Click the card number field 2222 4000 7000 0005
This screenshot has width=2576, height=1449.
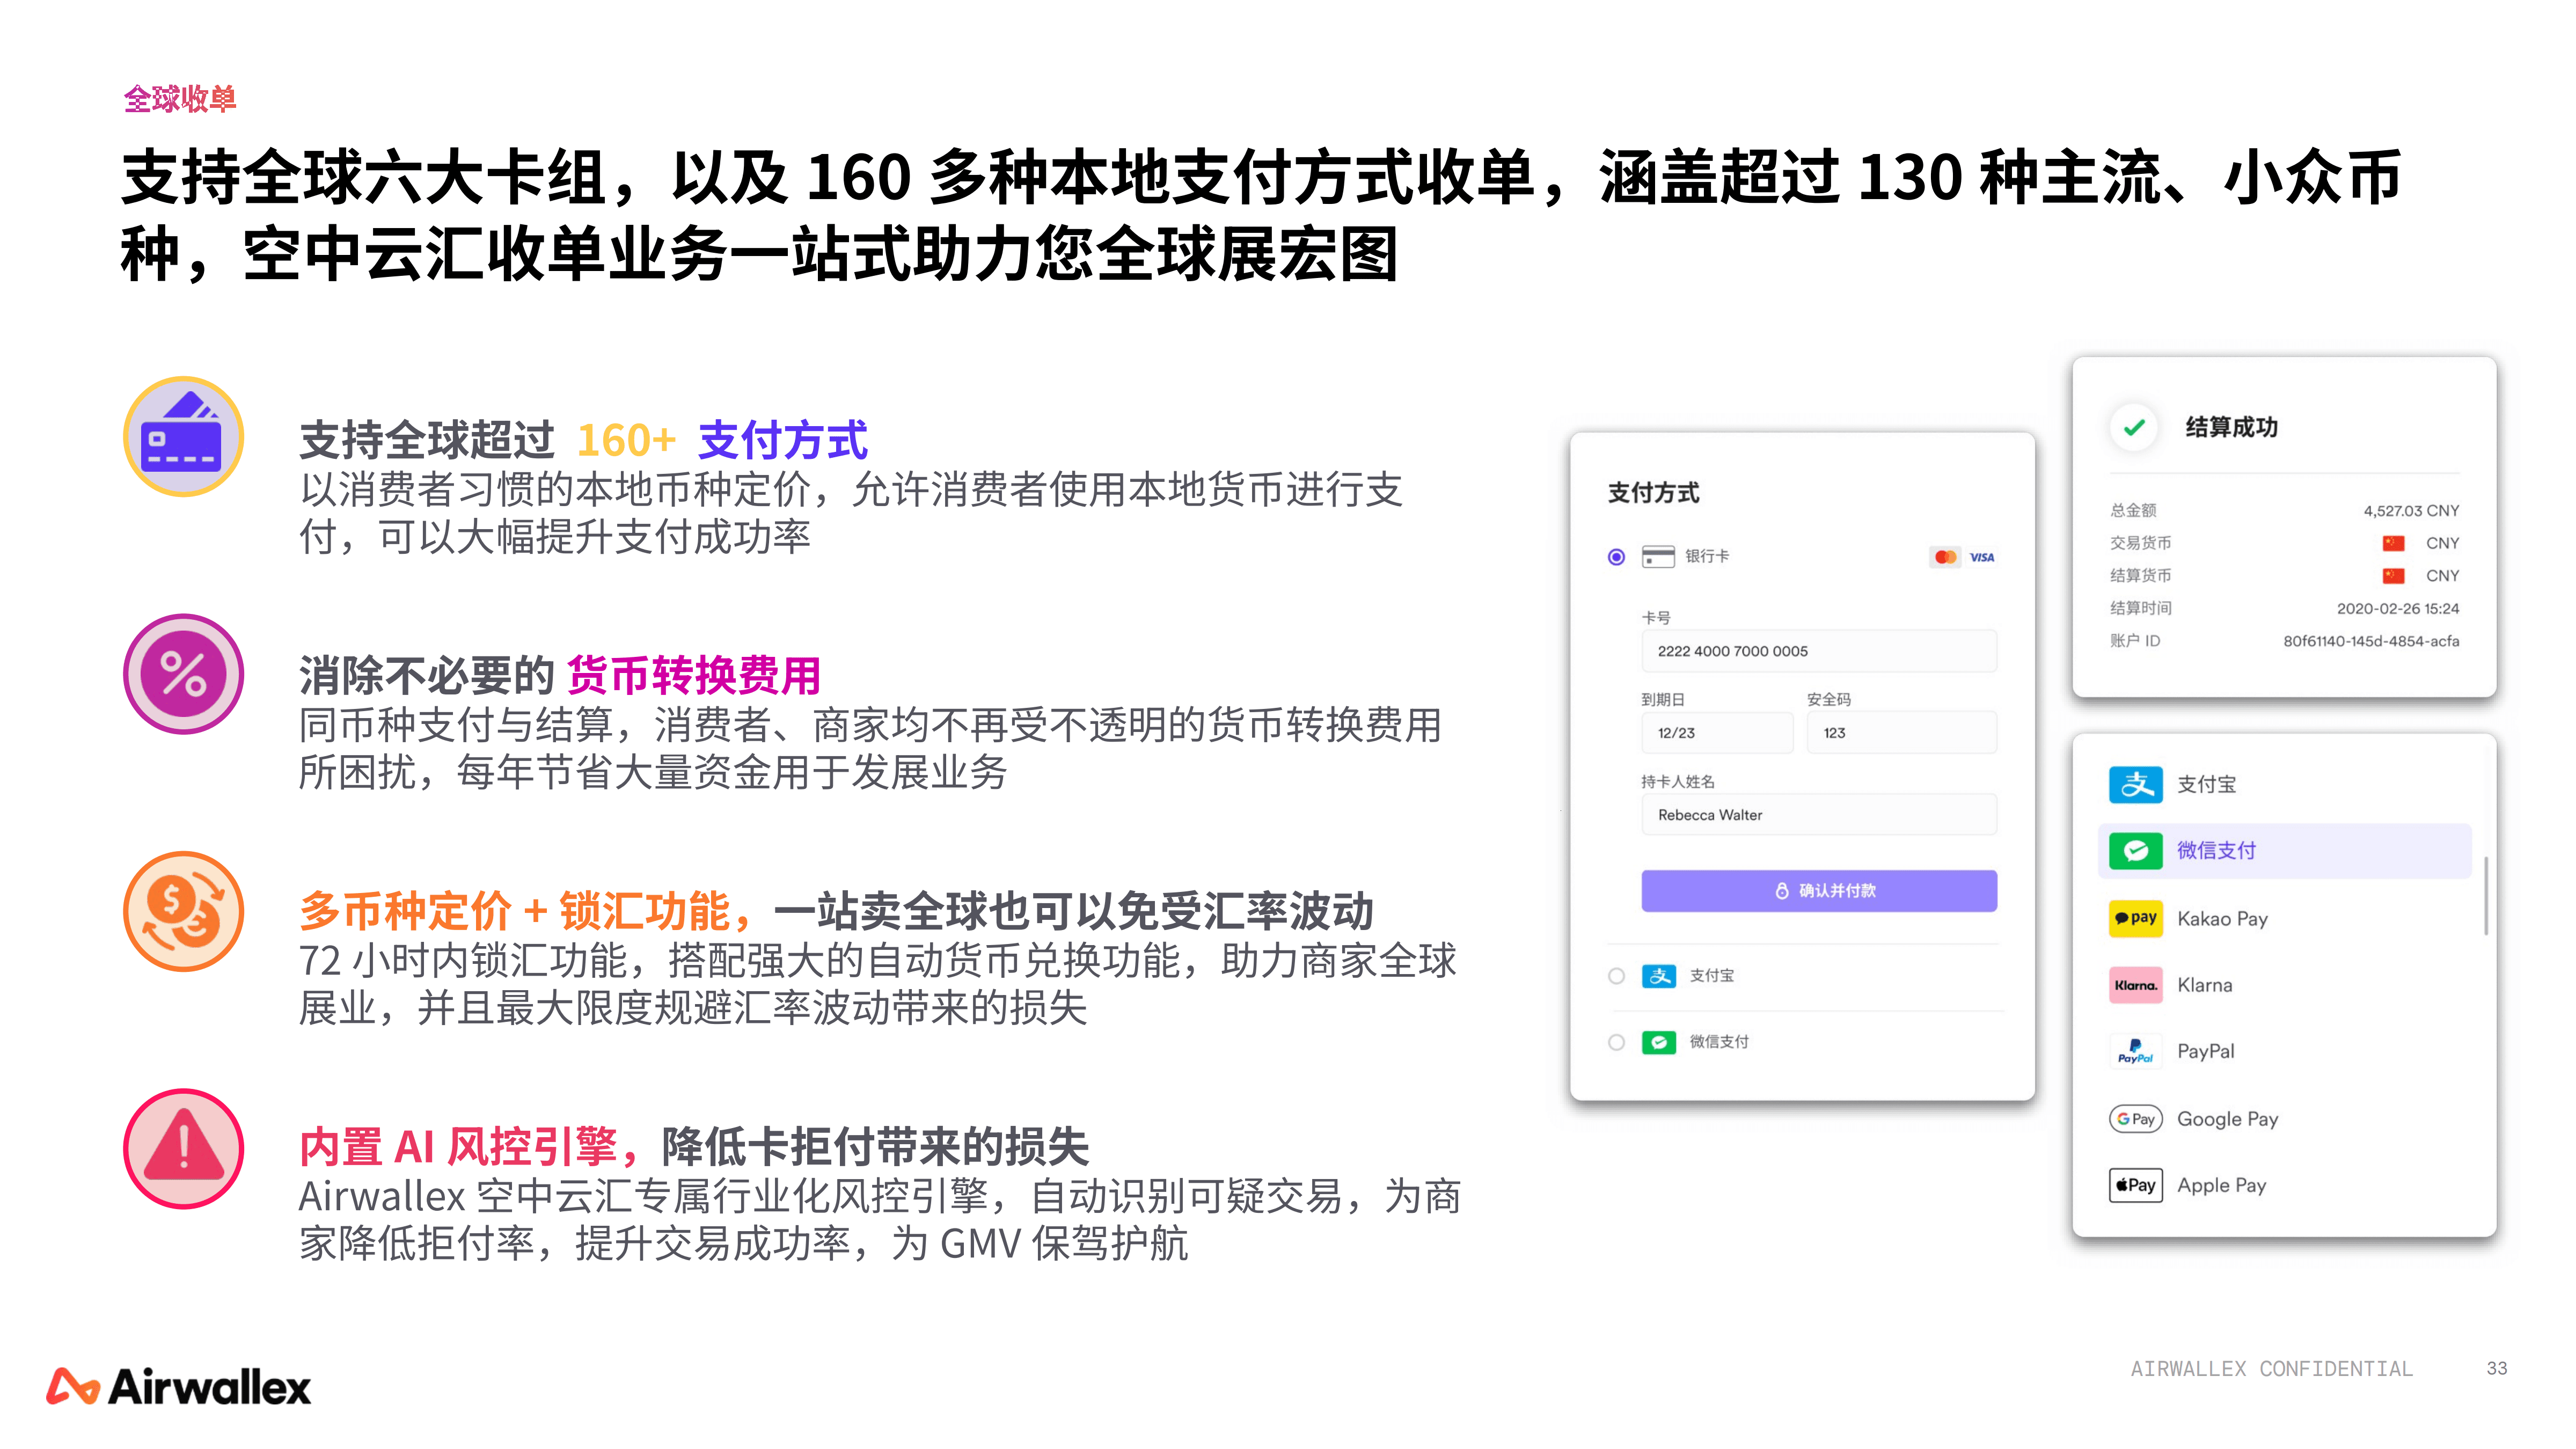(1819, 651)
